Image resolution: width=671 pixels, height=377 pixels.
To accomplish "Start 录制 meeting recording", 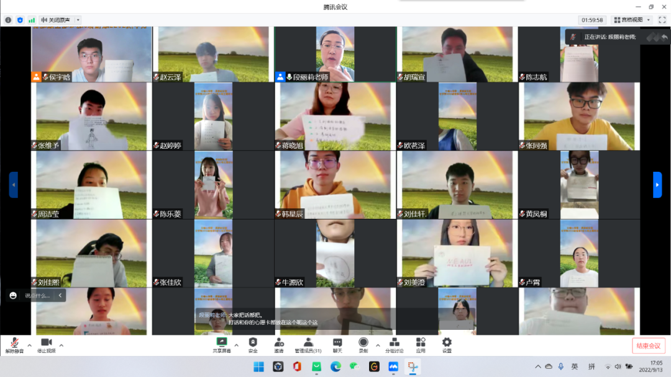I will coord(363,345).
